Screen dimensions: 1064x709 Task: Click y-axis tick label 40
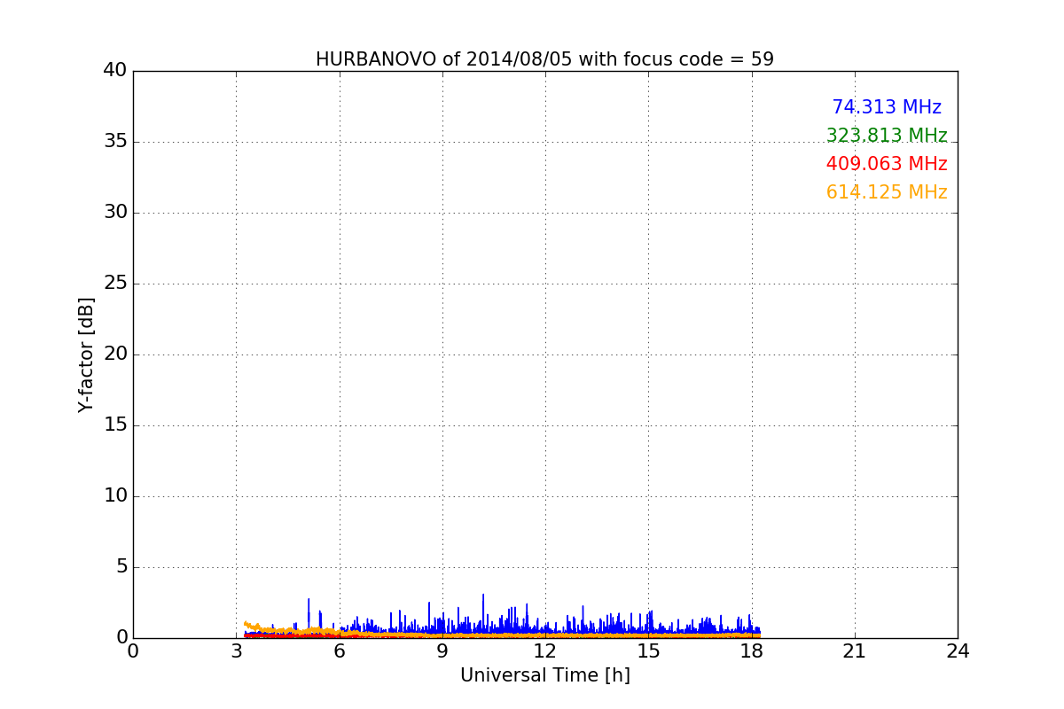115,71
